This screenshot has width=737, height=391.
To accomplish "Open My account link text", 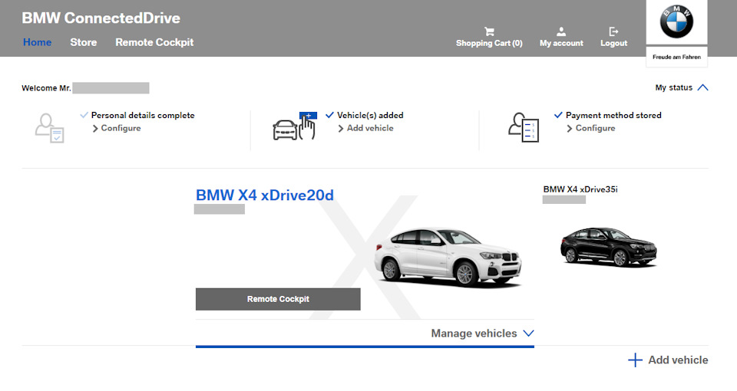I will click(561, 43).
